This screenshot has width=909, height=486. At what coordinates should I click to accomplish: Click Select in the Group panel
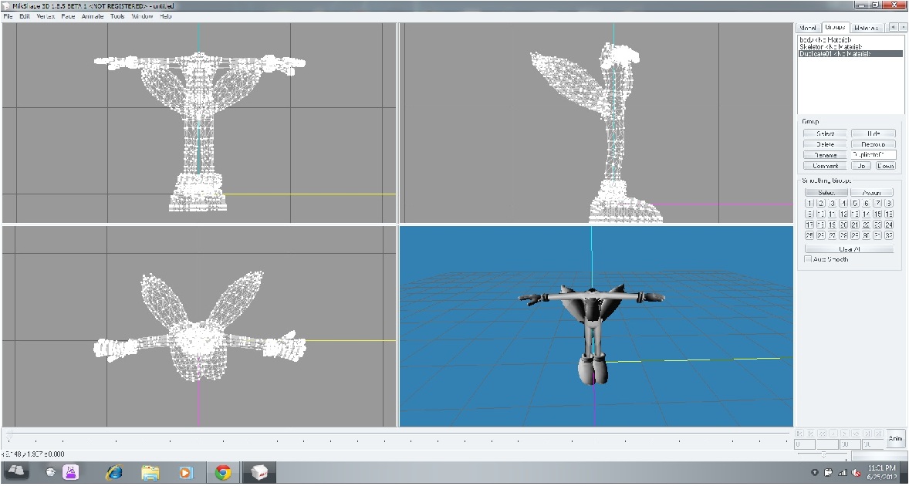[x=824, y=133]
